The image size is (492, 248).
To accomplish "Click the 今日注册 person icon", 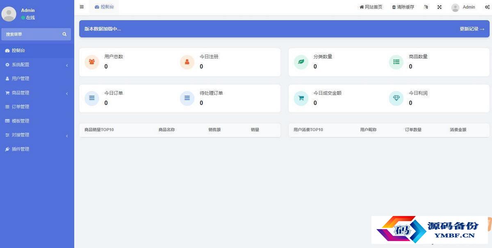I will [x=187, y=62].
